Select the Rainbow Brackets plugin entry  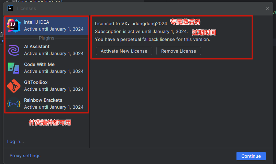[x=47, y=103]
